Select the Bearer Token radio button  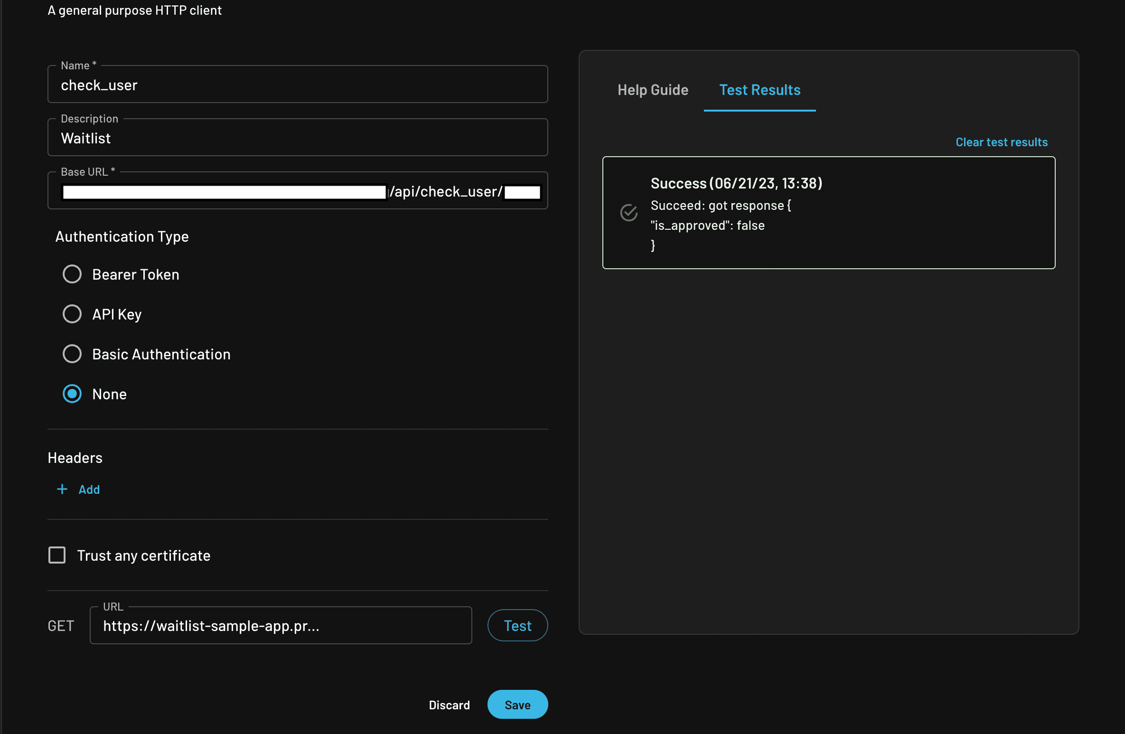tap(72, 274)
